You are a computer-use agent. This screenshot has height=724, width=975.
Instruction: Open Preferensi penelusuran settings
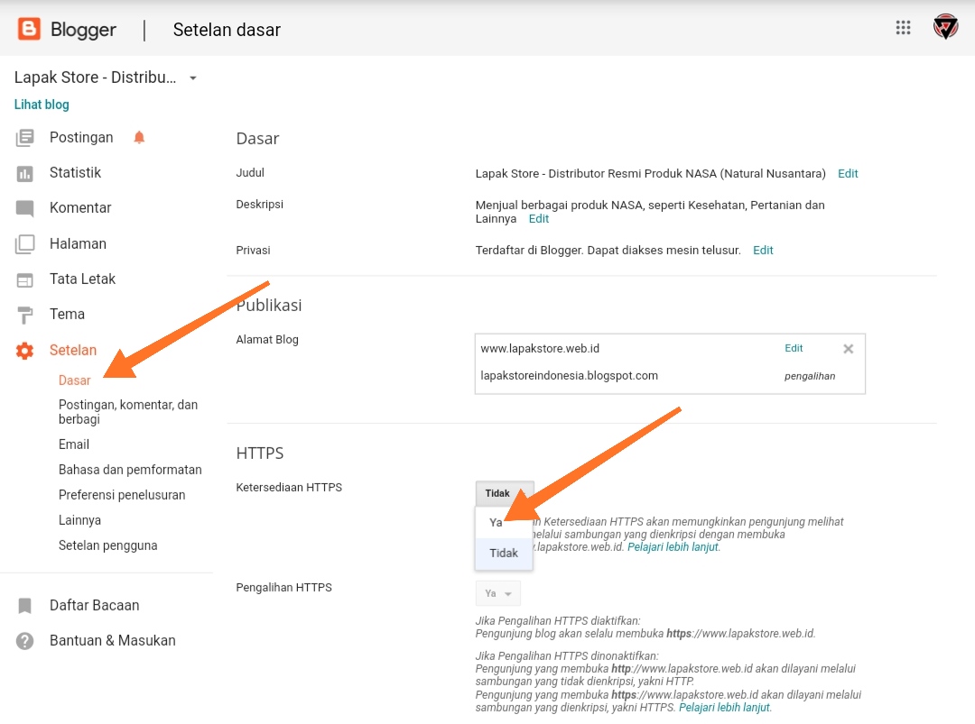tap(122, 495)
